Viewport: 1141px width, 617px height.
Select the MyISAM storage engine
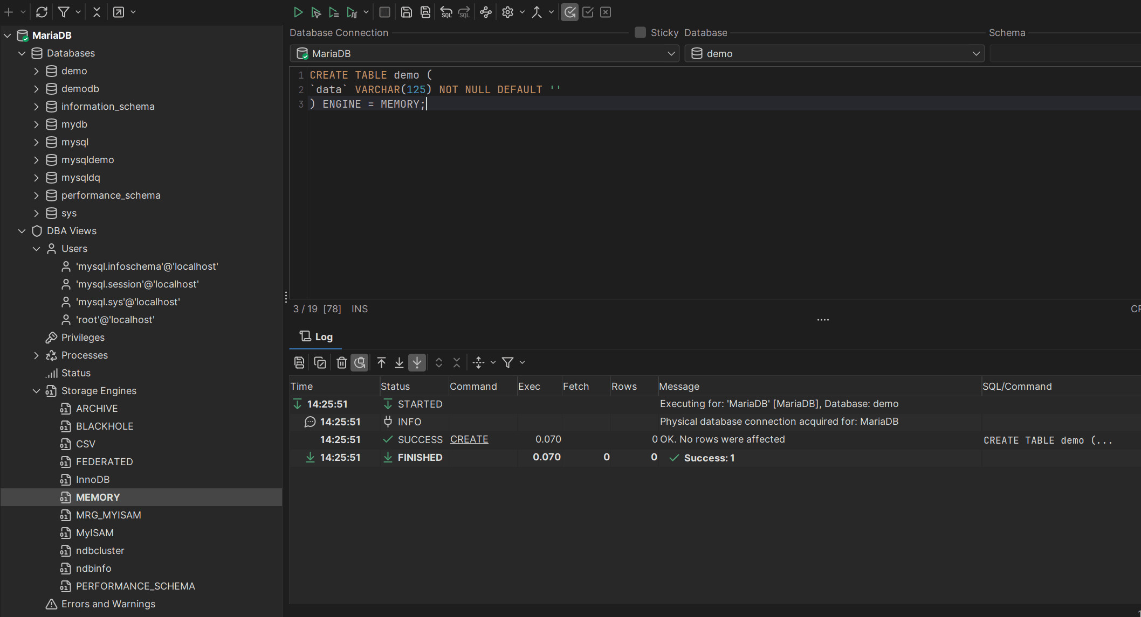coord(94,532)
